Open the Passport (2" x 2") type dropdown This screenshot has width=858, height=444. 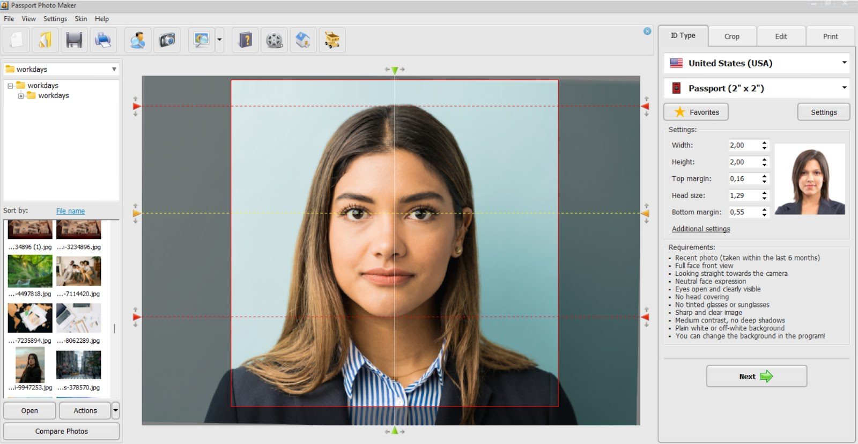(x=844, y=88)
